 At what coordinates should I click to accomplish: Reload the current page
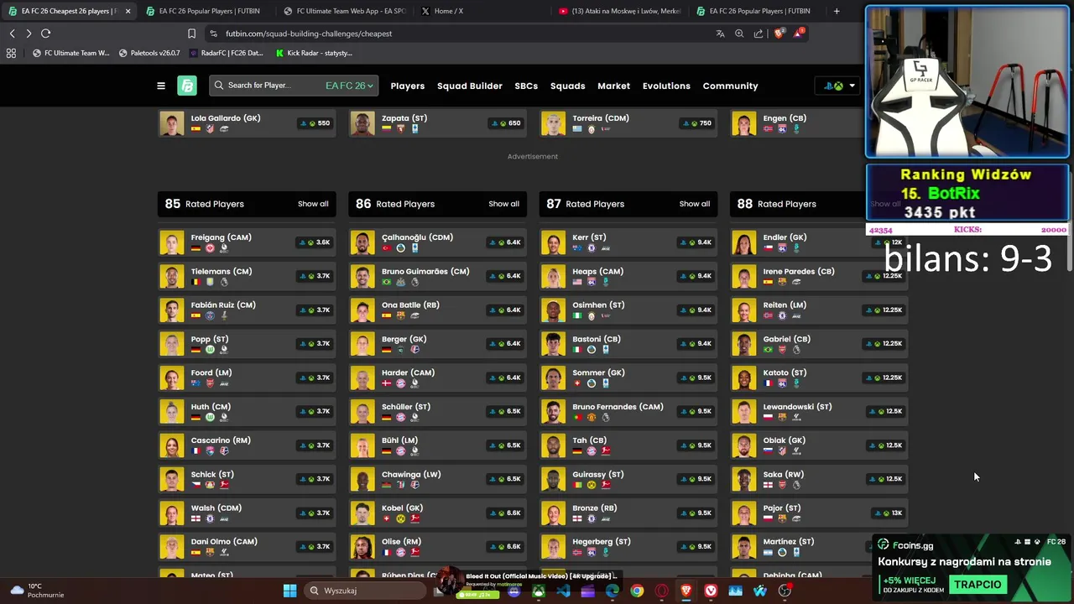pyautogui.click(x=45, y=34)
